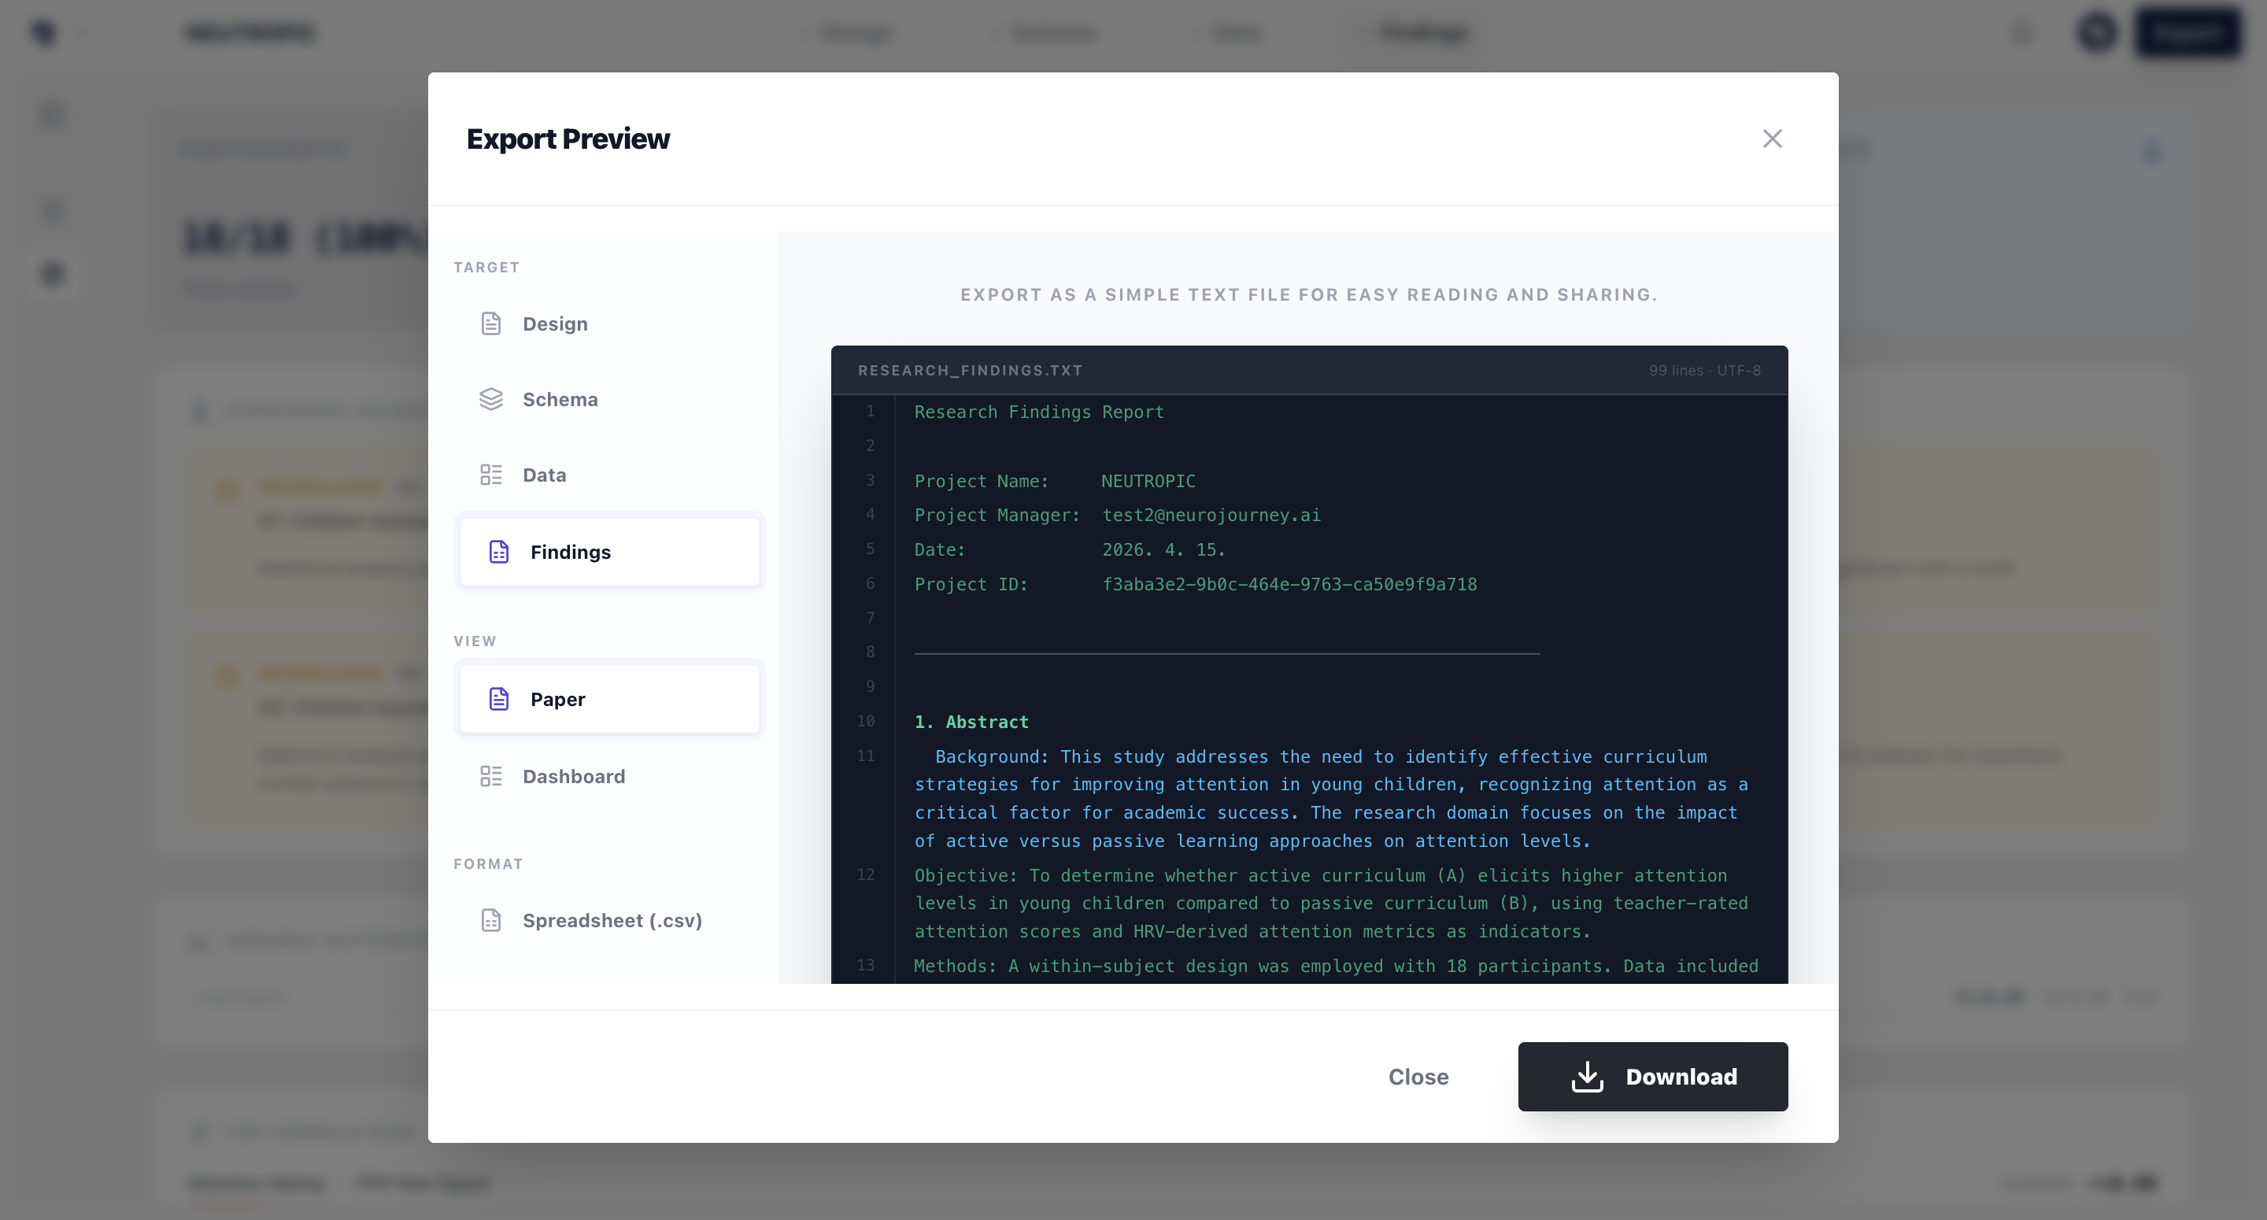Viewport: 2267px width, 1220px height.
Task: Click the Dashboard view icon
Action: tap(491, 776)
